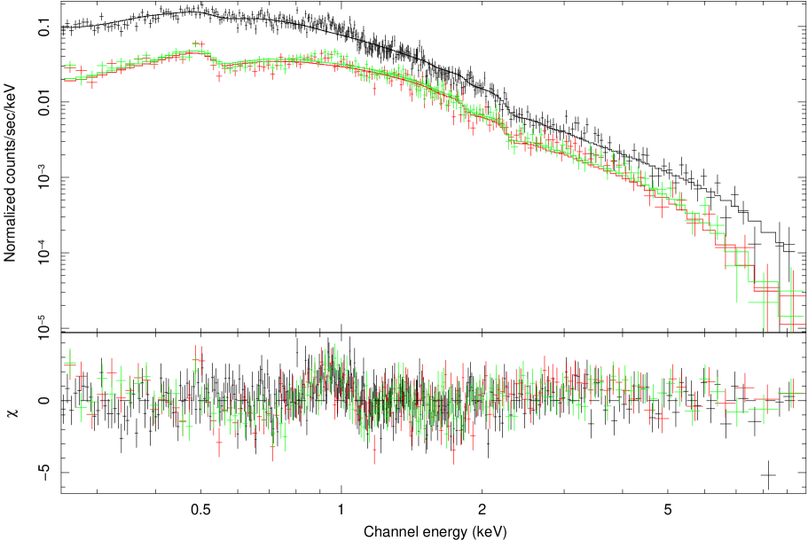
Task: Click the low red residual point in the left cluster
Action: [219, 442]
